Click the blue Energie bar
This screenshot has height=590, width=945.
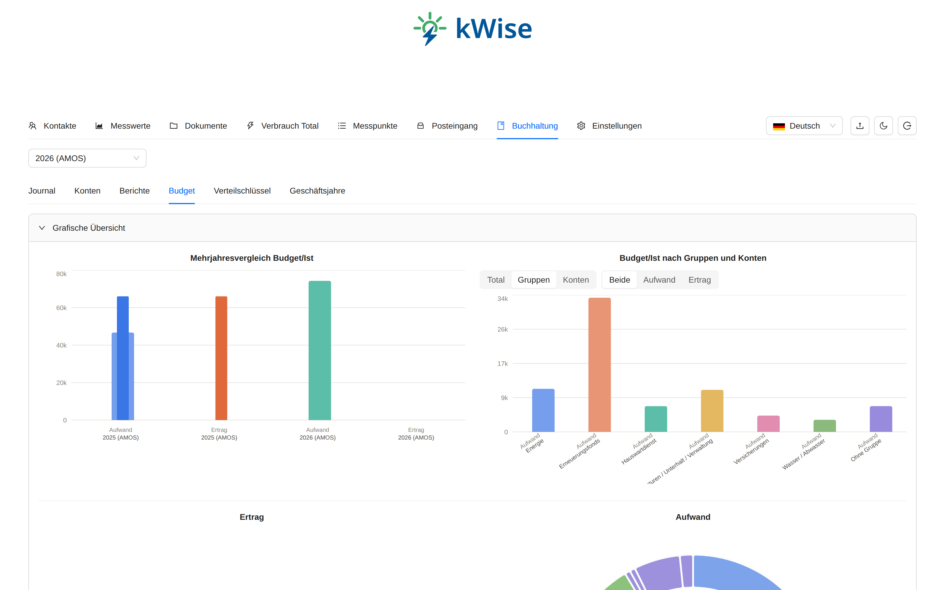(543, 411)
